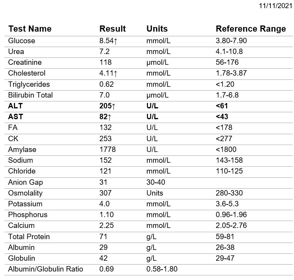Click the Reference Range column header

click(x=250, y=29)
